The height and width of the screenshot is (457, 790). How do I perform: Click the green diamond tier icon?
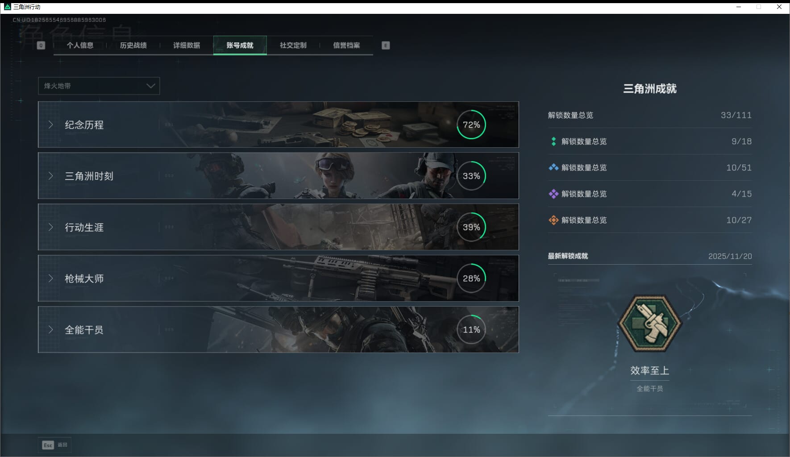[553, 141]
